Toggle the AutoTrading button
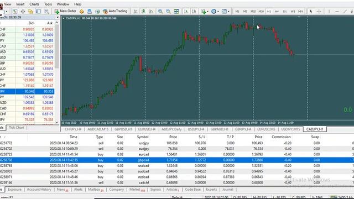Image resolution: width=354 pixels, height=199 pixels. 115,11
